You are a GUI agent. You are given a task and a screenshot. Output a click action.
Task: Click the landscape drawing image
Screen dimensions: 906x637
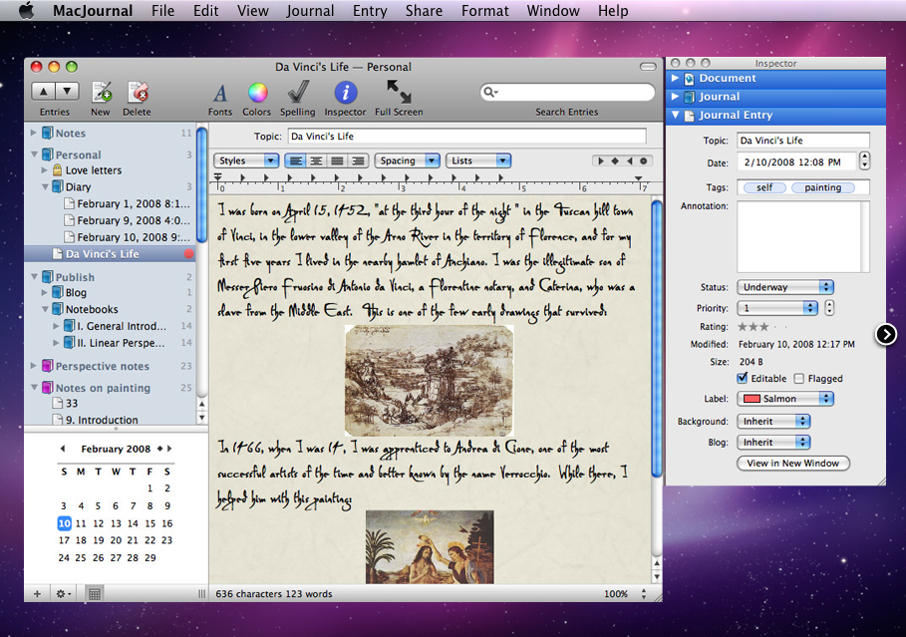coord(430,381)
